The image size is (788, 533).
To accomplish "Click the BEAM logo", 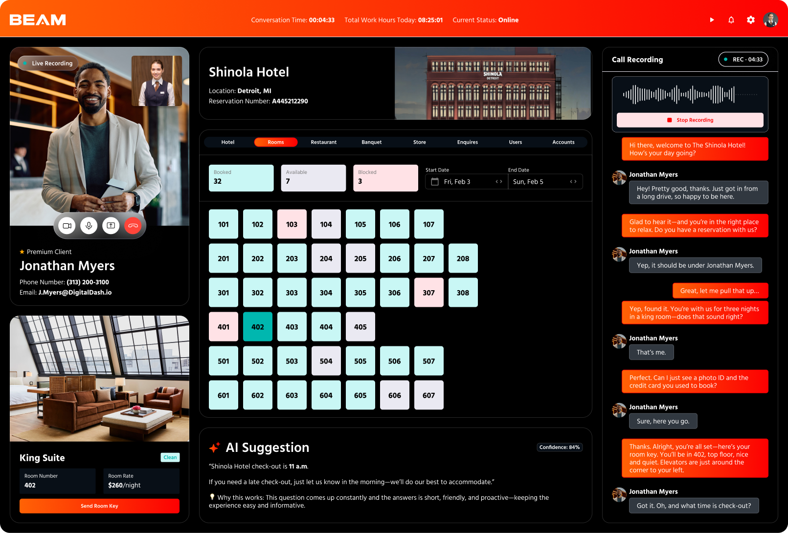I will pos(38,20).
